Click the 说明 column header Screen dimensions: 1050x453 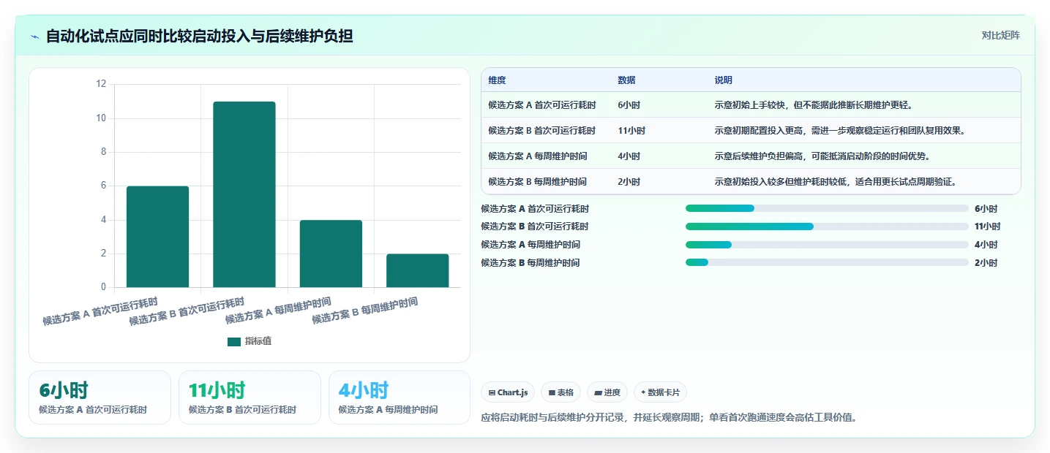(x=724, y=80)
